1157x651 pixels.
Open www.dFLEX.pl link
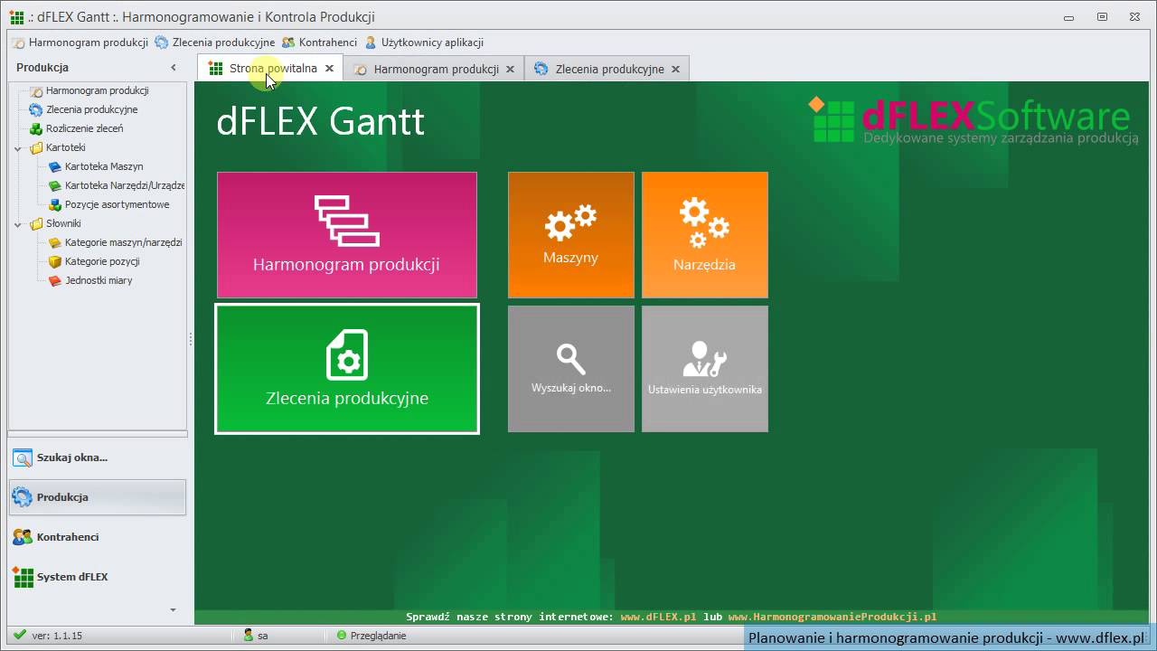[x=658, y=617]
